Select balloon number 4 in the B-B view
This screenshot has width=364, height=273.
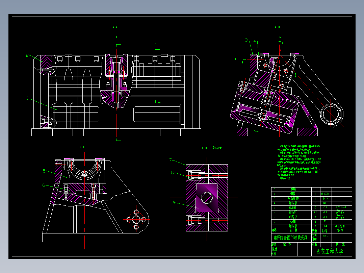coord(255,41)
